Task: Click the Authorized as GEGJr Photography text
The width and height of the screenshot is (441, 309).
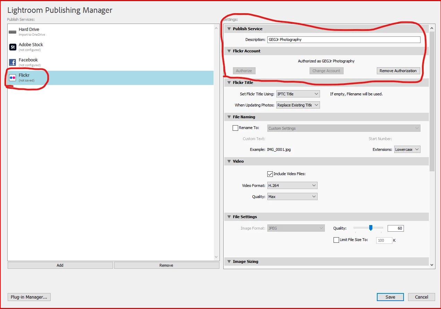Action: 326,61
